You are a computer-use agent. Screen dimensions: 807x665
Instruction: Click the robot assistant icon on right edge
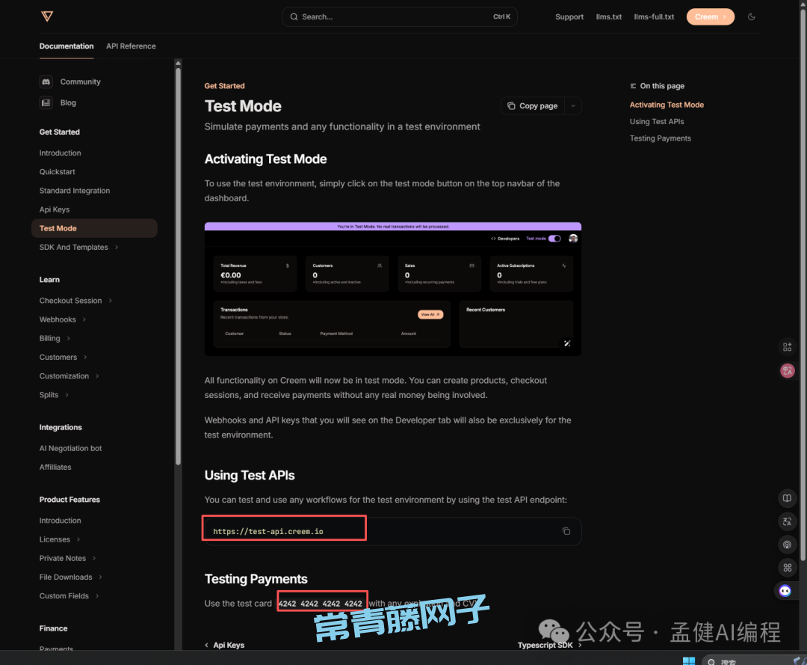pos(785,590)
